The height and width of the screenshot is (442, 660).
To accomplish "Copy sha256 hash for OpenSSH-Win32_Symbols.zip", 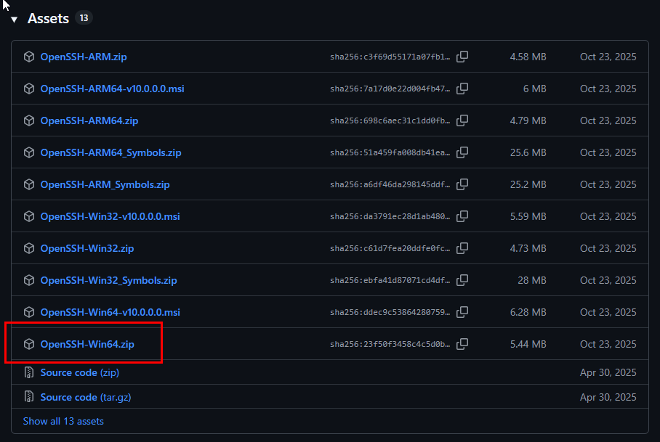I will click(462, 280).
